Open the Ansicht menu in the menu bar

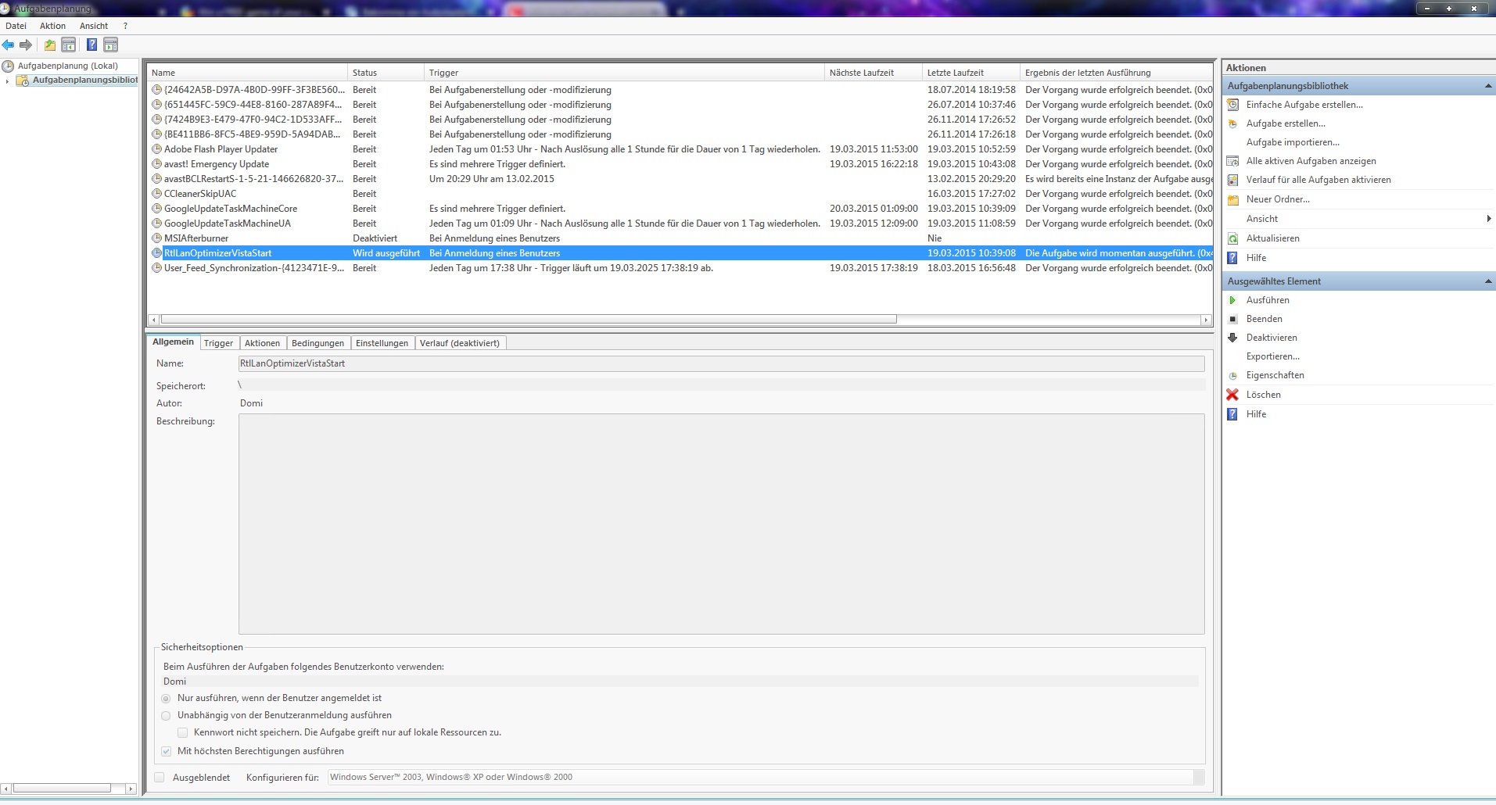pyautogui.click(x=94, y=26)
